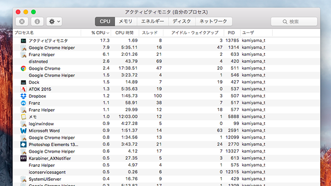331x186 pixels.
Task: Click CPU time 27.35 for Karabiner_AXNotifier
Action: tap(131, 158)
